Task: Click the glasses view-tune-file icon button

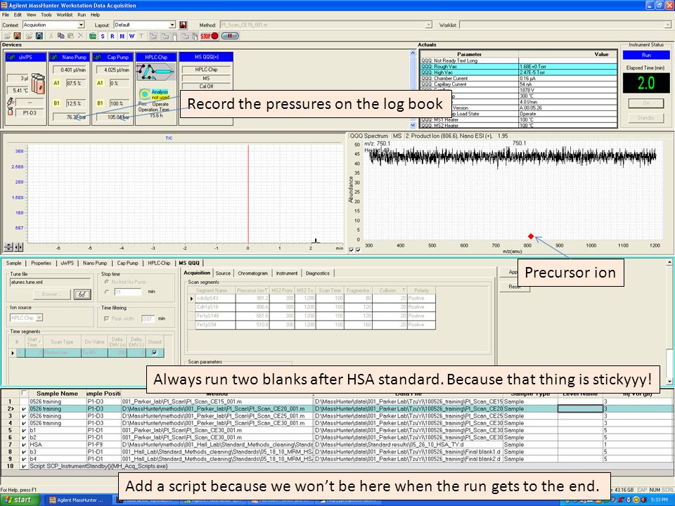Action: pyautogui.click(x=82, y=294)
